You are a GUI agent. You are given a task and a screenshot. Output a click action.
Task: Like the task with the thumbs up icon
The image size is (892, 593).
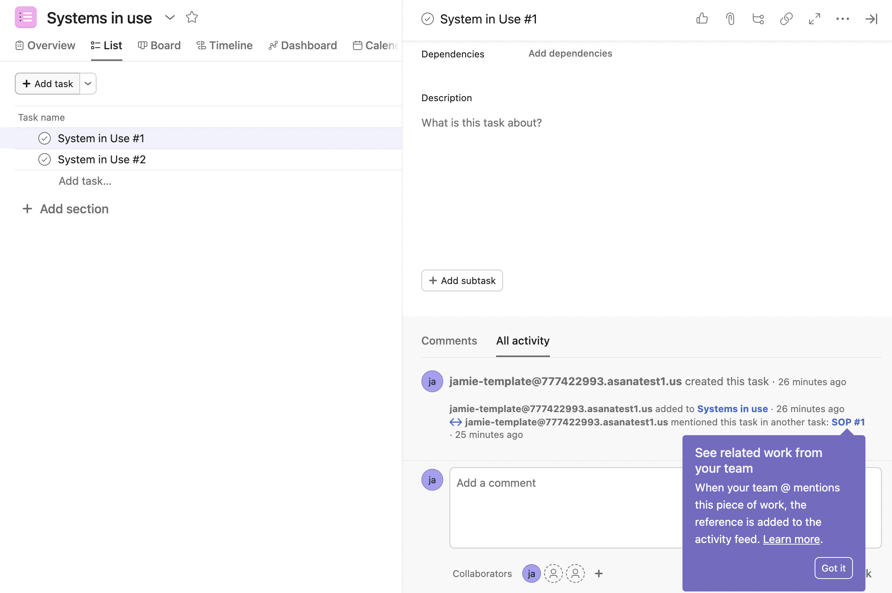(x=702, y=18)
